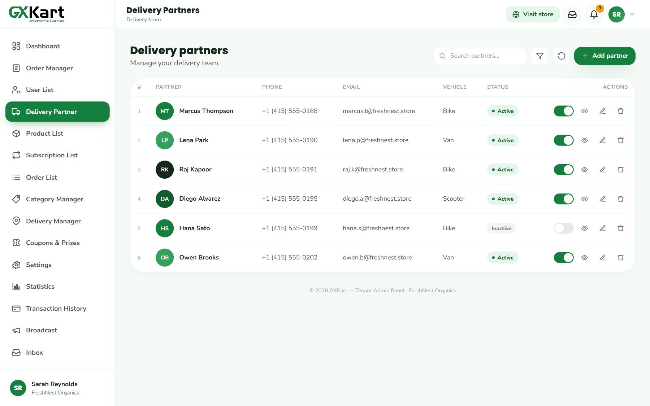Click the Inactive status badge

(x=502, y=228)
